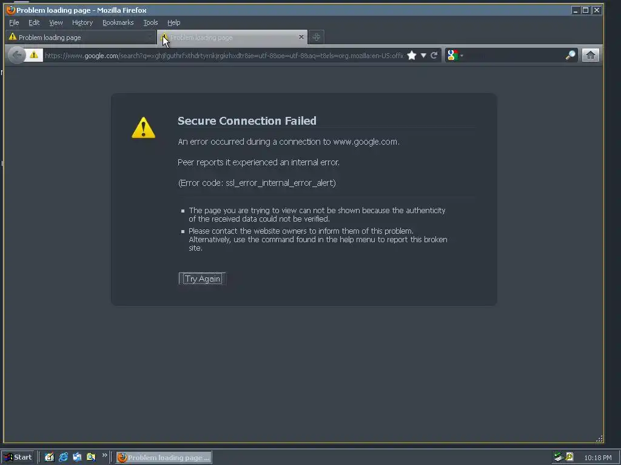
Task: Click the Try Again button
Action: point(203,279)
